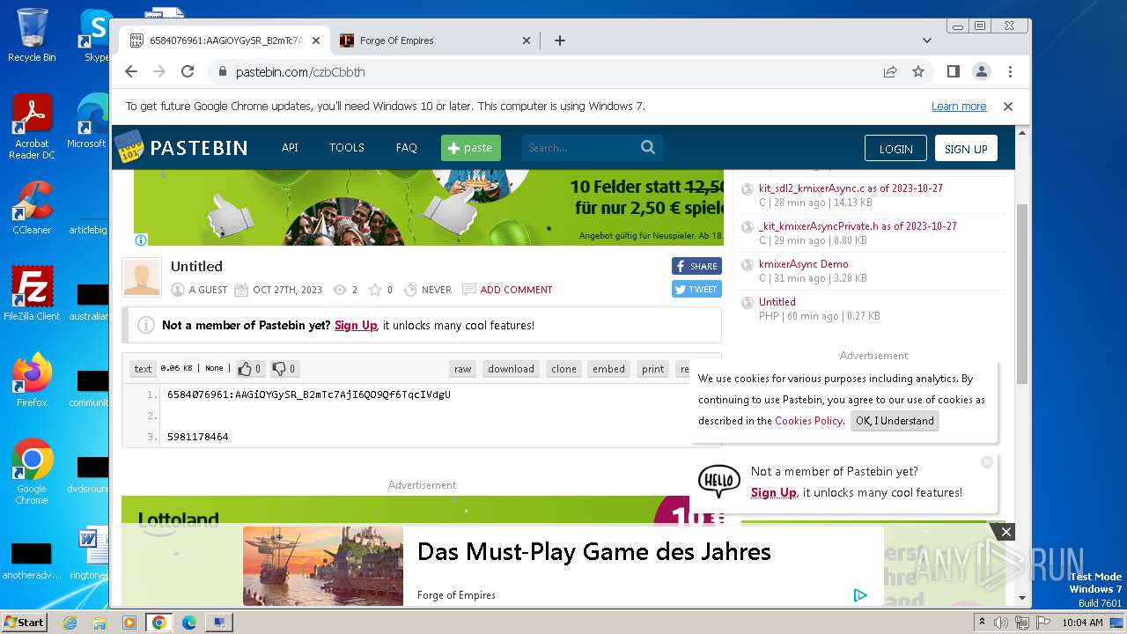Close the Pastebin tab
The image size is (1127, 634).
[316, 41]
